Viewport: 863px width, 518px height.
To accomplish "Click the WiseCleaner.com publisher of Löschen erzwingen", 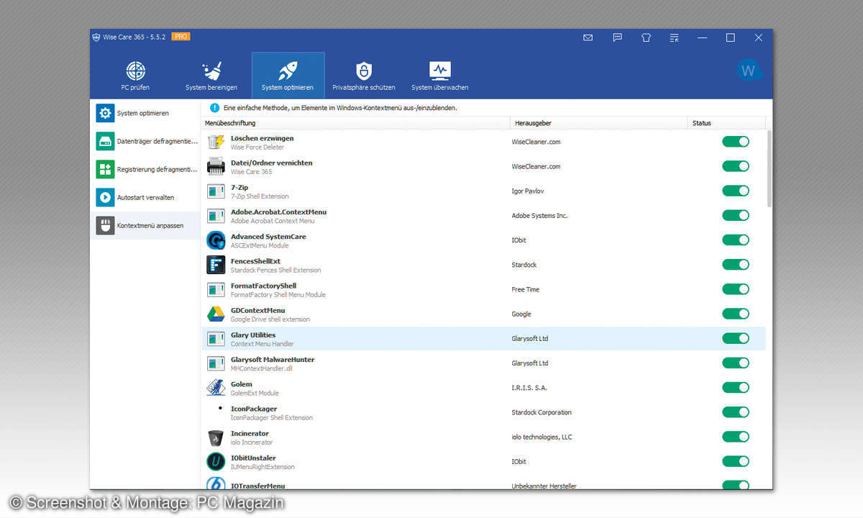I will tap(536, 142).
